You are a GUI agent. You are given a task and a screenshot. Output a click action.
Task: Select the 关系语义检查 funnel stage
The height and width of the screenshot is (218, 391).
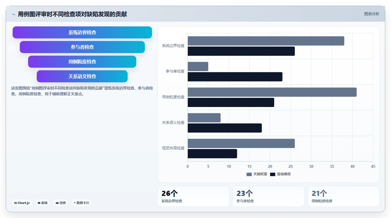82,76
